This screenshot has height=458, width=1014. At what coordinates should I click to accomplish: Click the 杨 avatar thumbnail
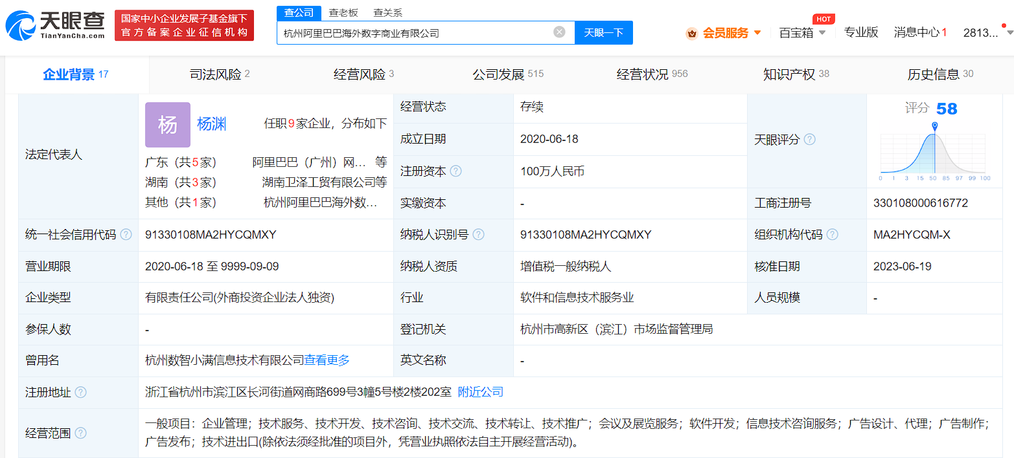[167, 125]
